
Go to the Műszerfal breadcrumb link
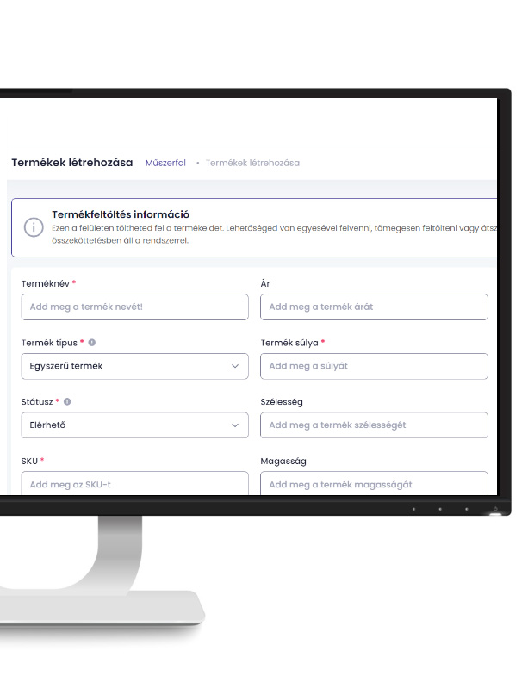[165, 163]
